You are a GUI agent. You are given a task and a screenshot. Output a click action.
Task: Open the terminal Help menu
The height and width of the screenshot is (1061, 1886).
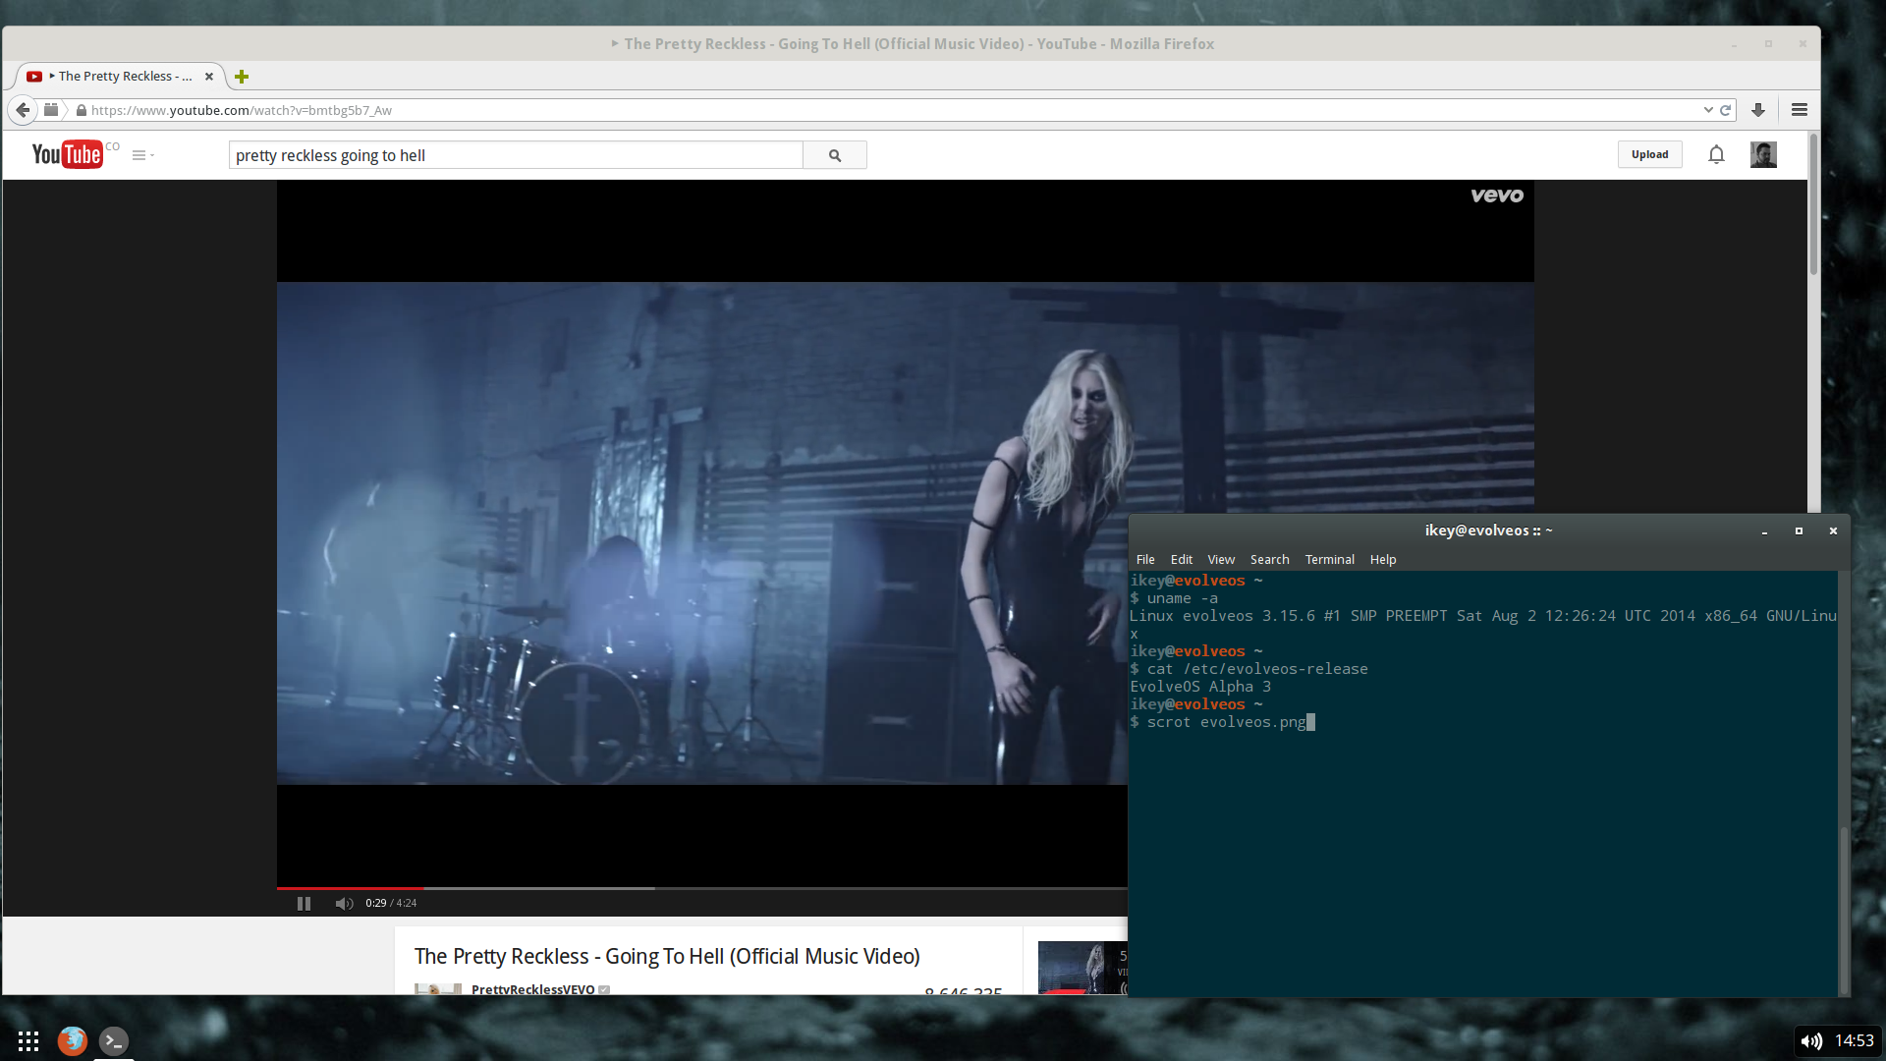(1383, 559)
